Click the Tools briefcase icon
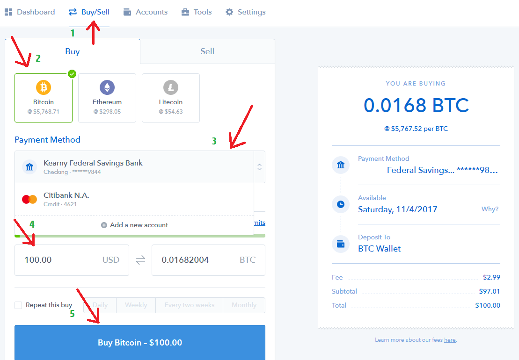The height and width of the screenshot is (360, 519). coord(185,12)
